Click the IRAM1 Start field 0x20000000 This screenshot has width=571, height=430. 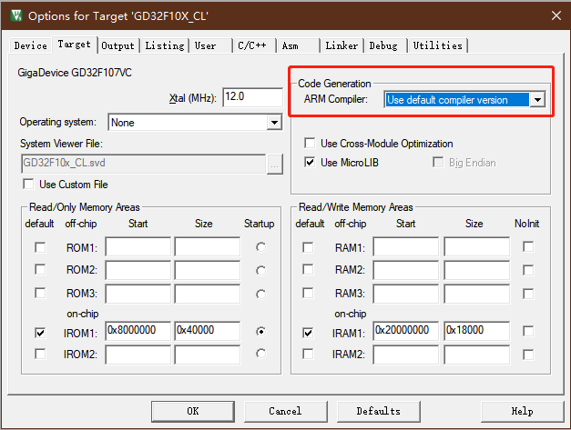point(405,331)
